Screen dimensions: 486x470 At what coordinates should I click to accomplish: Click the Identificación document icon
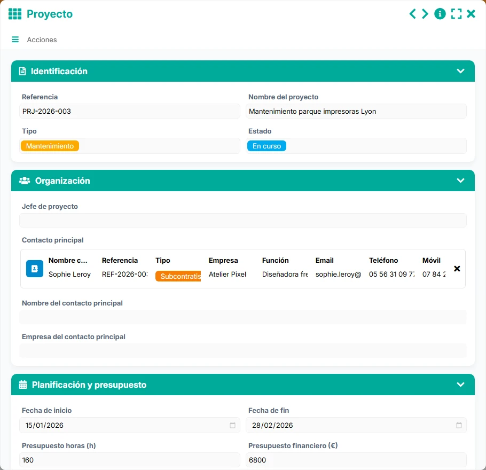(x=22, y=72)
